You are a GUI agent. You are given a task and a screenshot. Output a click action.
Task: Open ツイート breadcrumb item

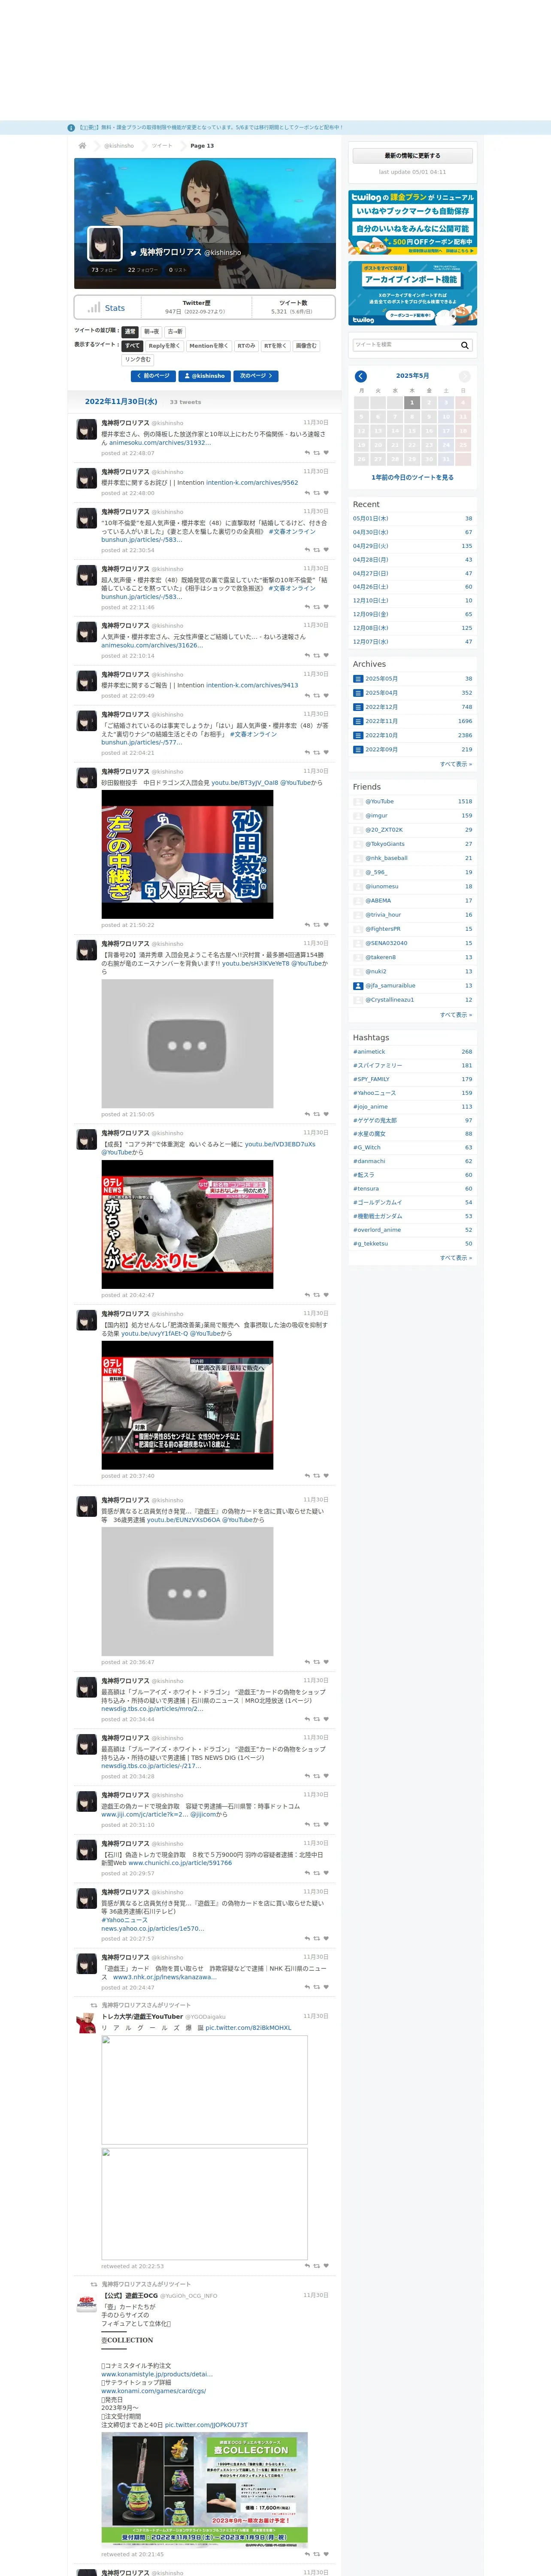pyautogui.click(x=162, y=146)
